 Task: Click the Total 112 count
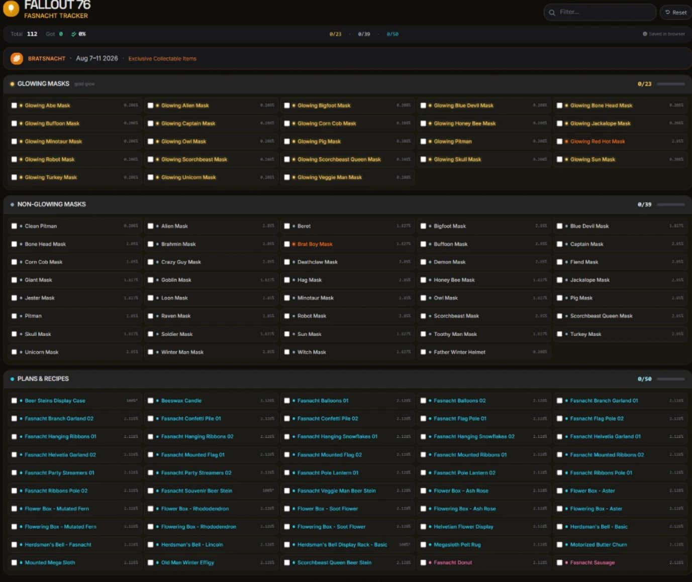(x=24, y=34)
